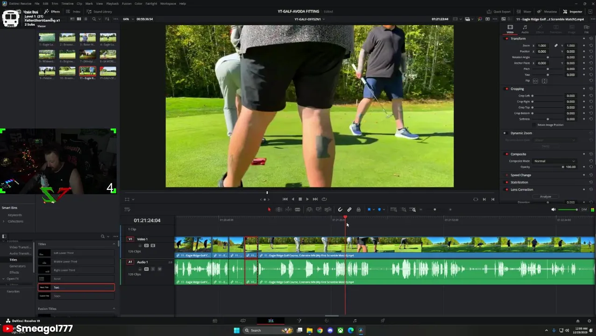Screen dimensions: 596x336
Task: Open the Effects panel
Action: tap(52, 11)
